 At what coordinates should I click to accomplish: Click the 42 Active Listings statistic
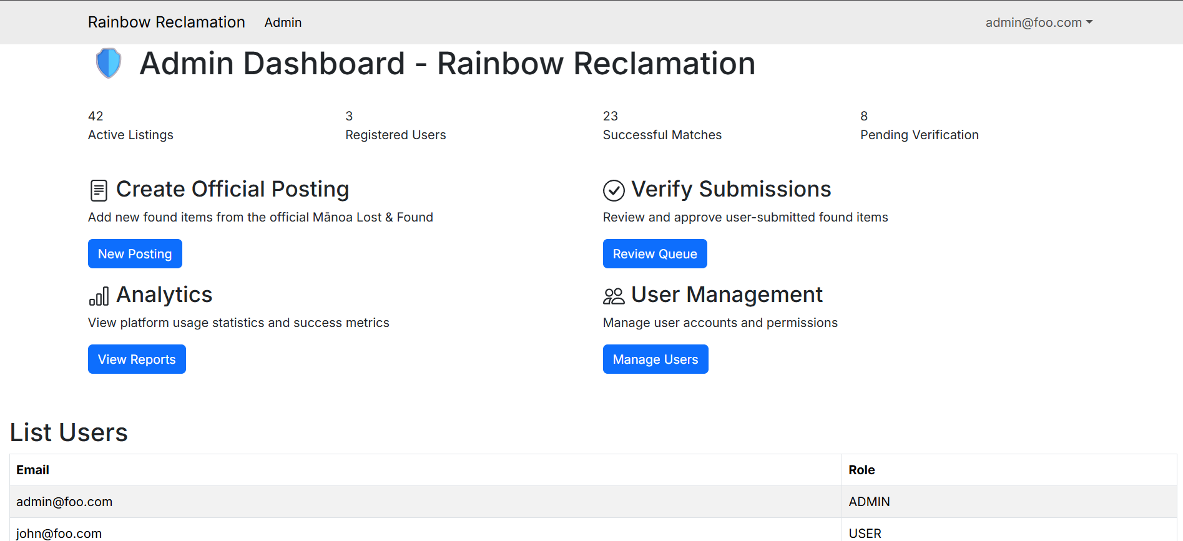(x=130, y=125)
